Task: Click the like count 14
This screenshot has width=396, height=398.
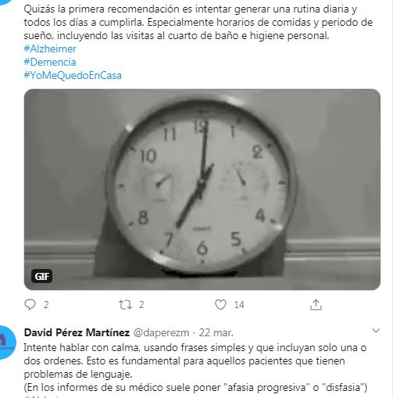Action: pos(239,305)
